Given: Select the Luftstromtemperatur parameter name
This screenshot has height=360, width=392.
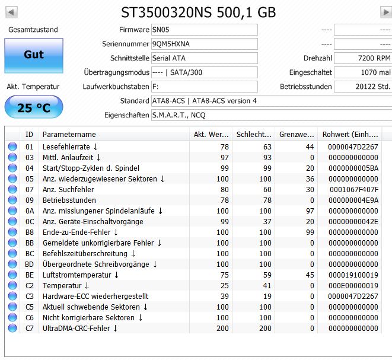Looking at the screenshot, I should (x=81, y=275).
